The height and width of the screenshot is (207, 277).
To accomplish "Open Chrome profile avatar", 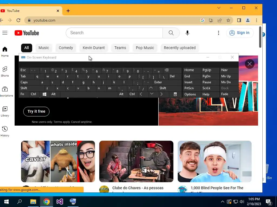I will (248, 20).
